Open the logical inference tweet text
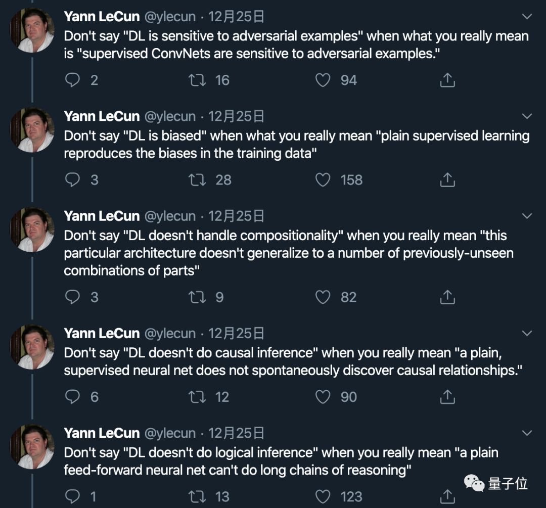The height and width of the screenshot is (508, 546). [281, 461]
